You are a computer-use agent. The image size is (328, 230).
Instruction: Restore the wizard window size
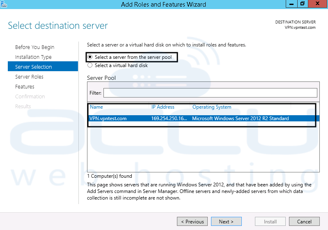coord(303,4)
